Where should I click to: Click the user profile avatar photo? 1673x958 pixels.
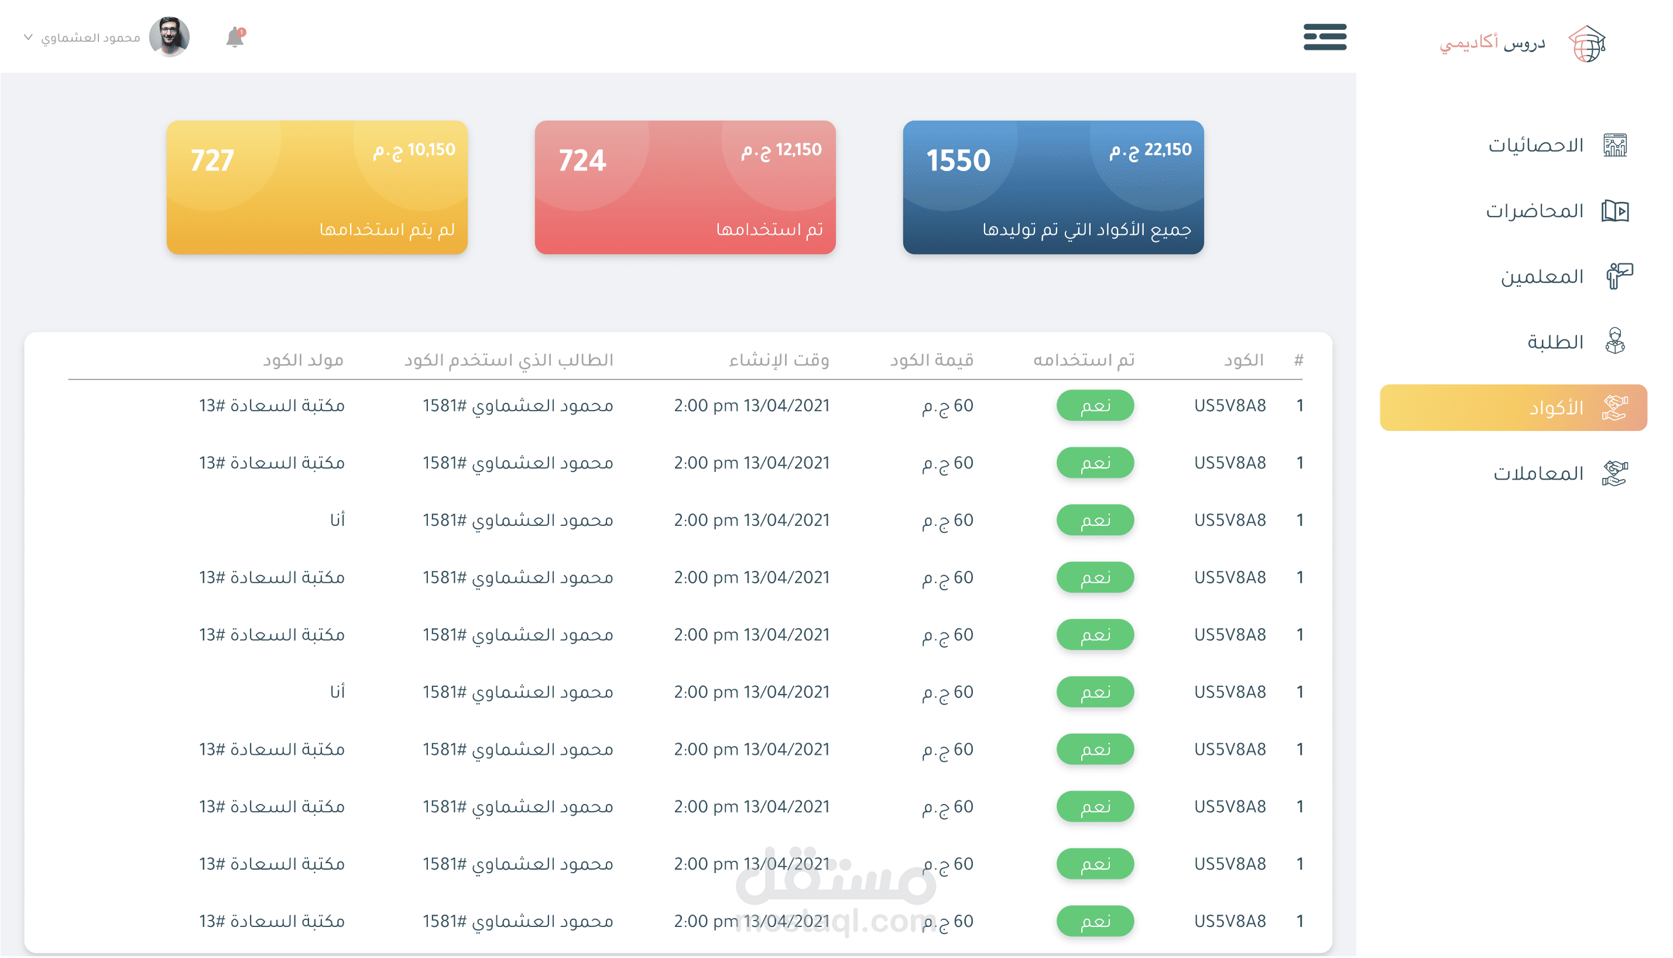[170, 37]
